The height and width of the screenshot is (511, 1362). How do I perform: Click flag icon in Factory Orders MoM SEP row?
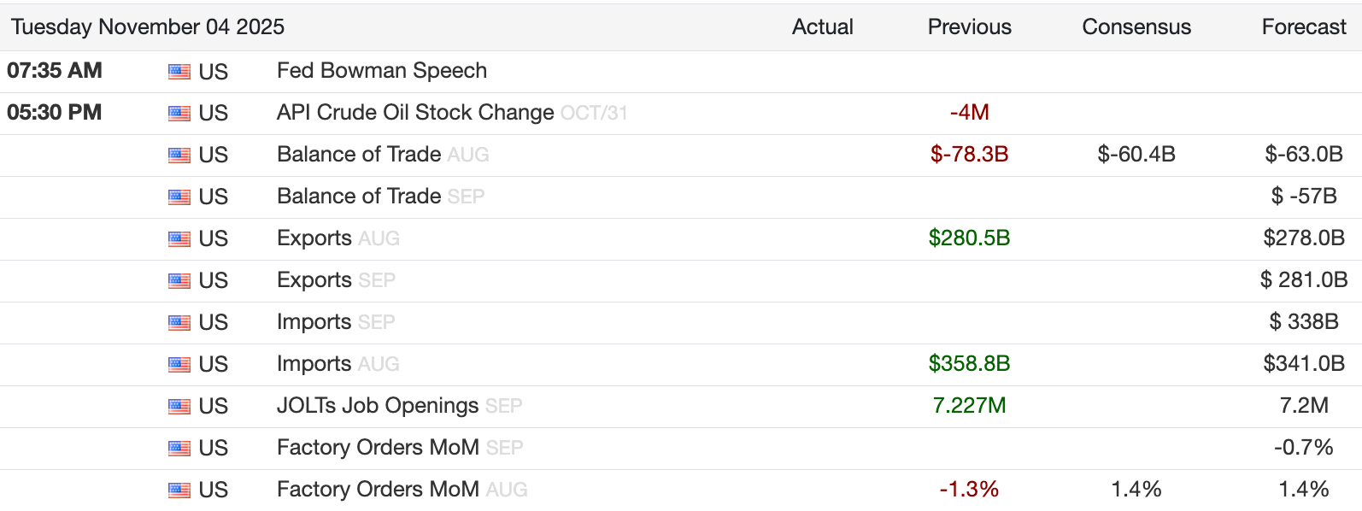click(x=179, y=449)
